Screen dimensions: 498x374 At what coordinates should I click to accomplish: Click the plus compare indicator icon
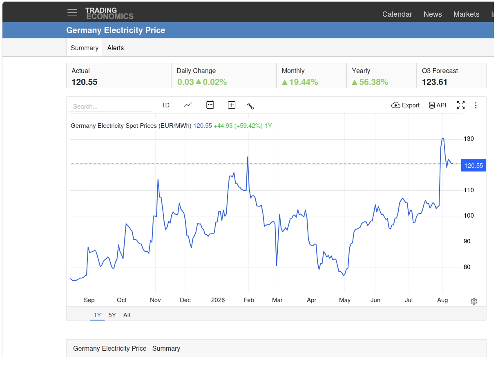tap(232, 105)
